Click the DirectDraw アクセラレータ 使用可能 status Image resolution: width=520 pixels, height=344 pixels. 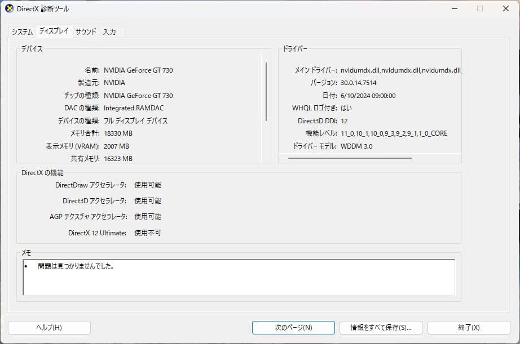[x=149, y=185]
